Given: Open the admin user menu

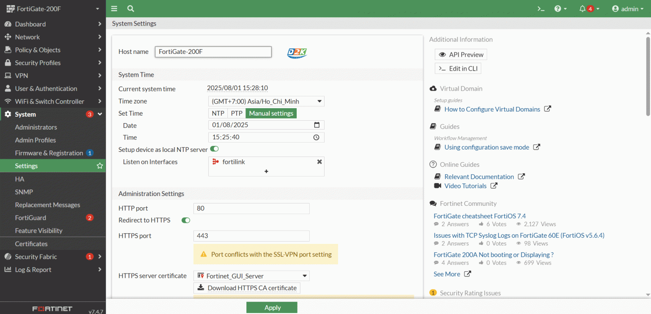Looking at the screenshot, I should [628, 9].
